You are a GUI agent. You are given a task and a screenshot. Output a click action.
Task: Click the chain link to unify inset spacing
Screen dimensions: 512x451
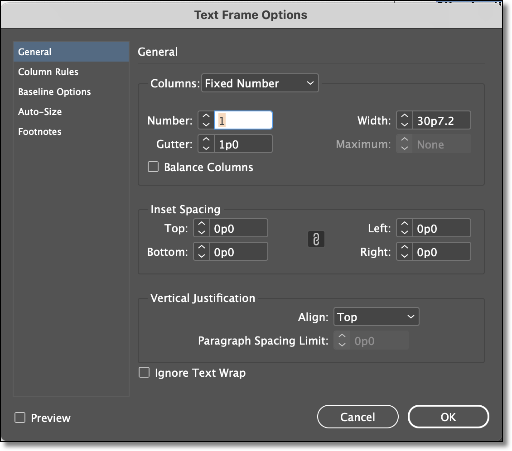(x=316, y=239)
